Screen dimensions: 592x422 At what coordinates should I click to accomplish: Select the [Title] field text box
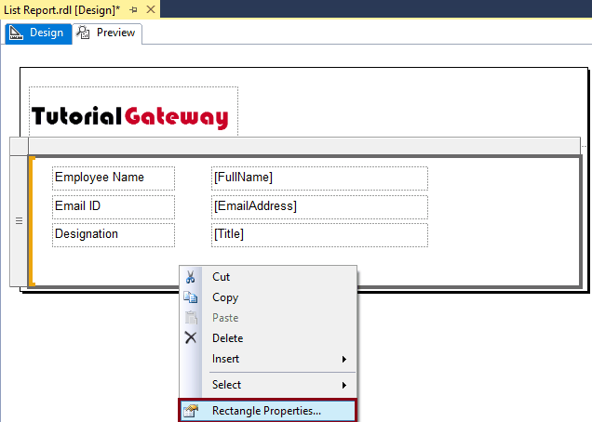pyautogui.click(x=319, y=235)
